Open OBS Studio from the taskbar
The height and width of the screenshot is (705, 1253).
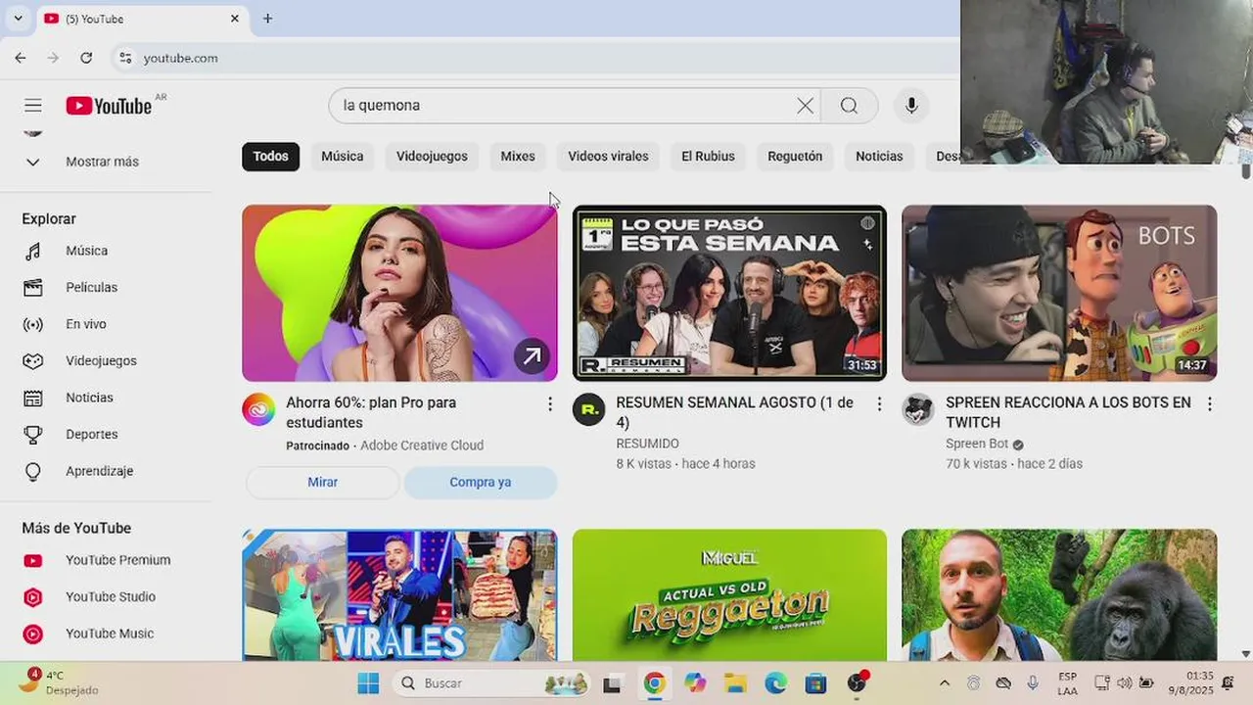(x=857, y=683)
